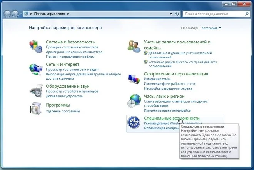Open the Hardware and Sound printer icon
Image resolution: width=254 pixels, height=170 pixels.
coord(36,91)
